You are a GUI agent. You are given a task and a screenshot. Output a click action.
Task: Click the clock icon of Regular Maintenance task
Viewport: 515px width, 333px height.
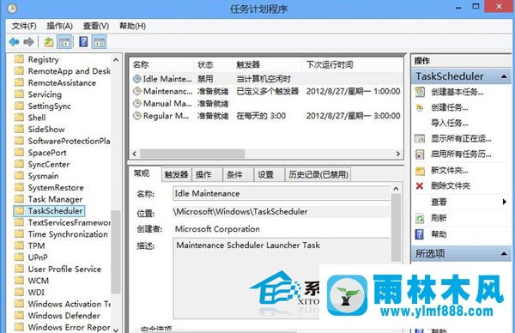(x=137, y=116)
